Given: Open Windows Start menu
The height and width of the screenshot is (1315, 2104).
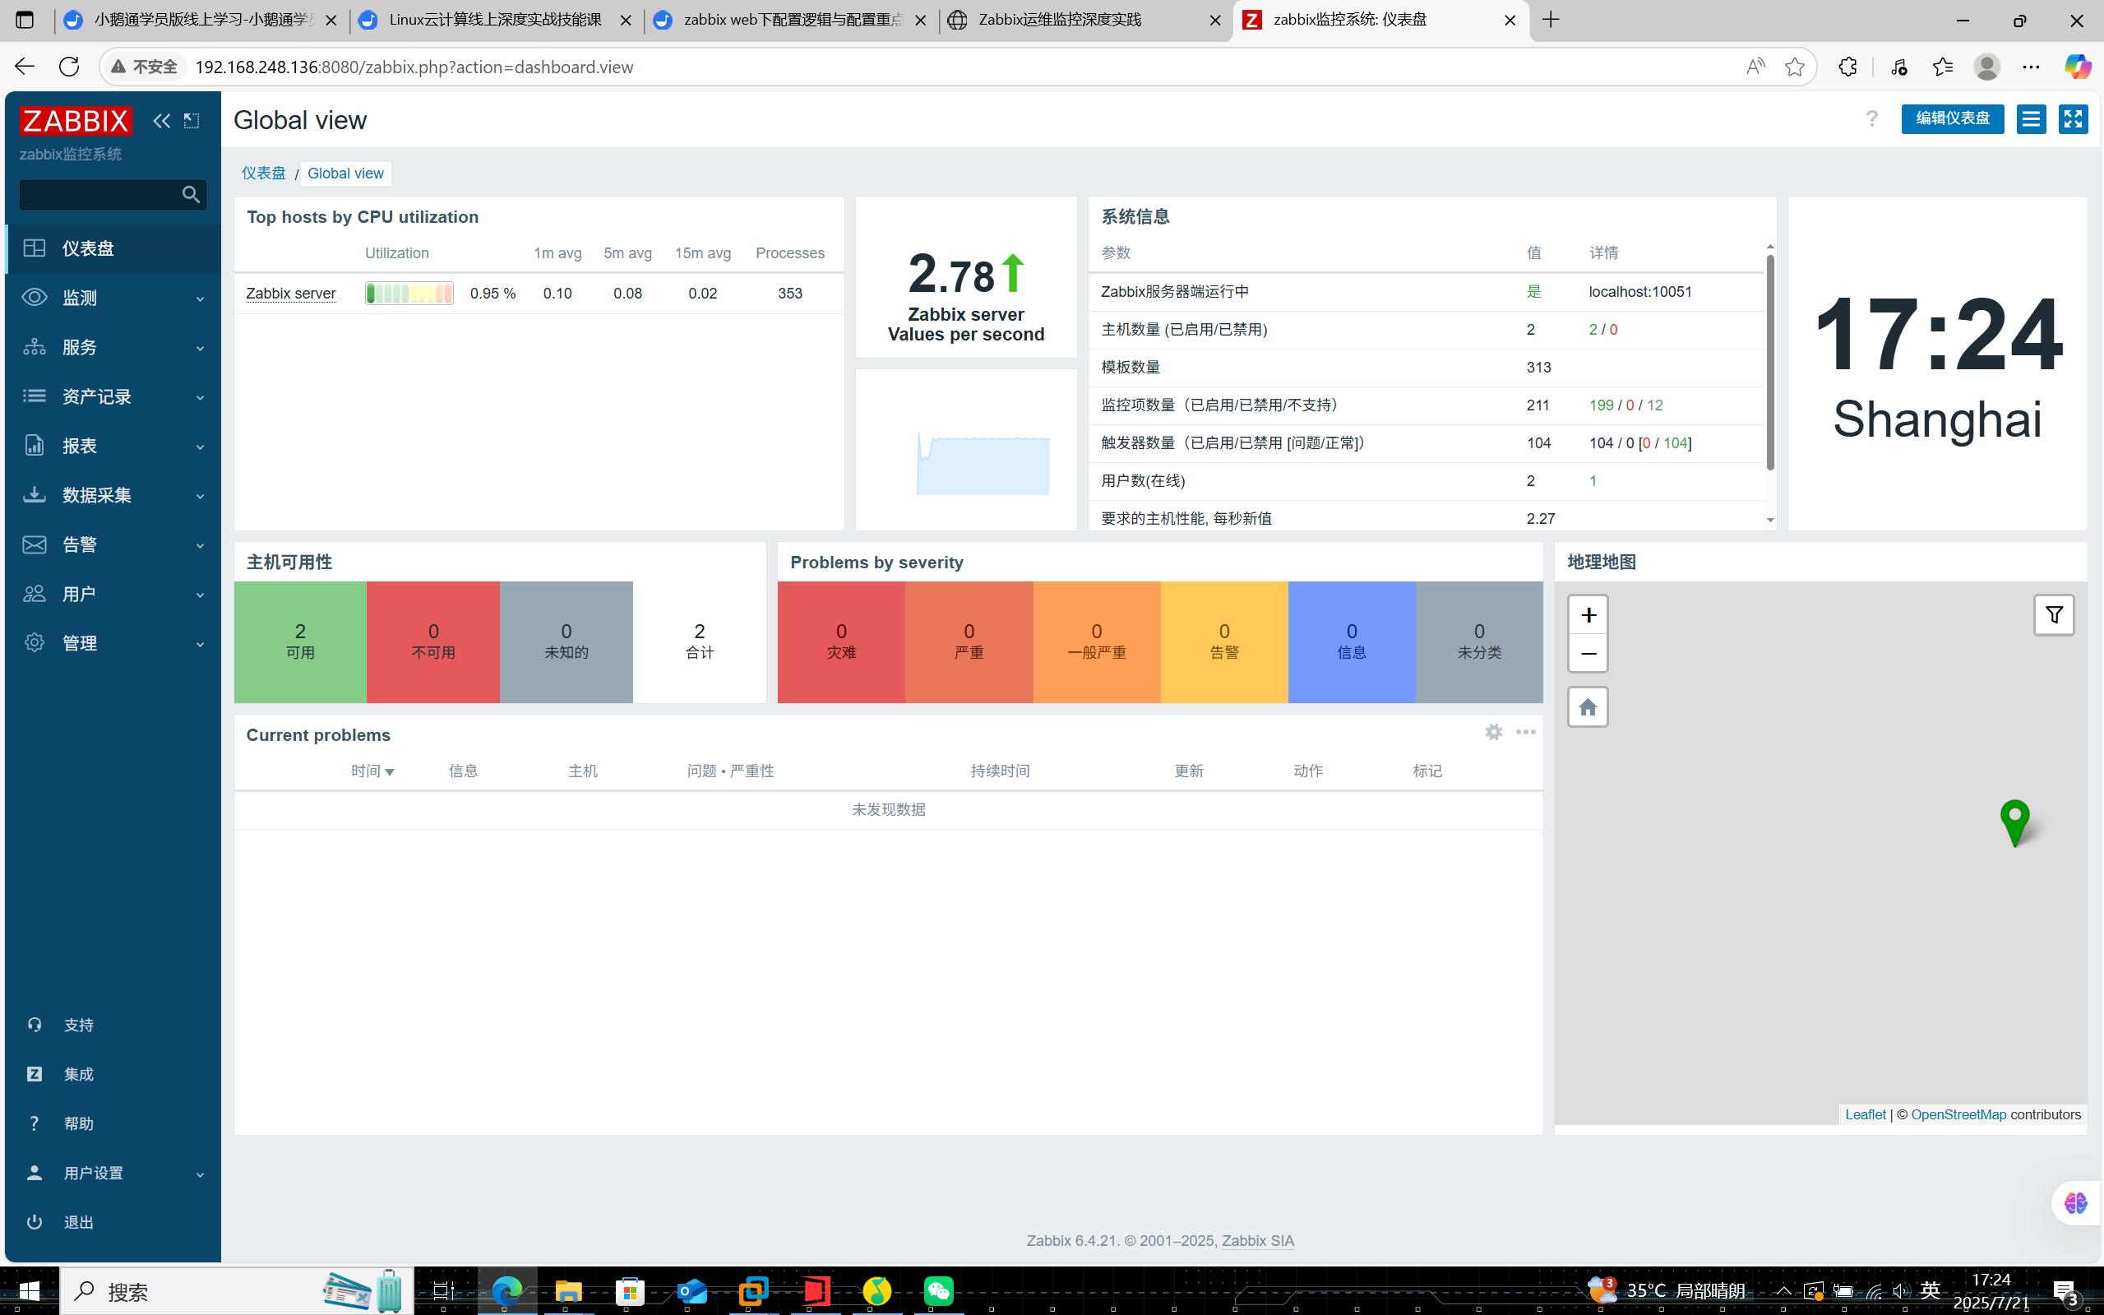Looking at the screenshot, I should click(x=30, y=1290).
